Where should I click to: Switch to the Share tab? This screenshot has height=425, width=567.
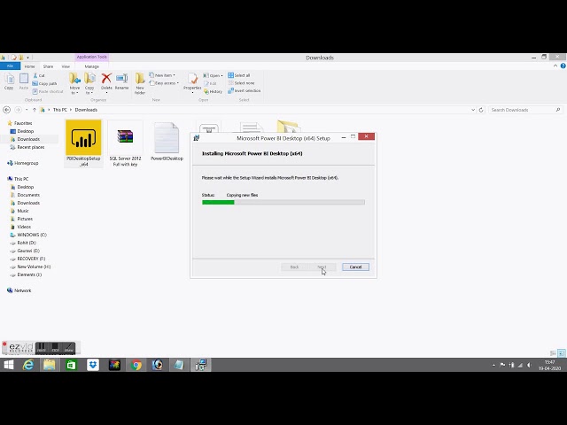[48, 66]
